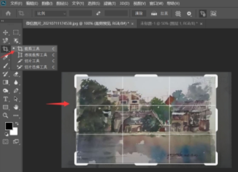Choose 透视裁剪工具 in the flyout
238x172 pixels.
(34, 55)
